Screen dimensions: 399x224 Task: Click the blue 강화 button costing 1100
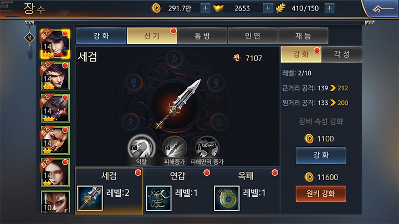coord(321,155)
